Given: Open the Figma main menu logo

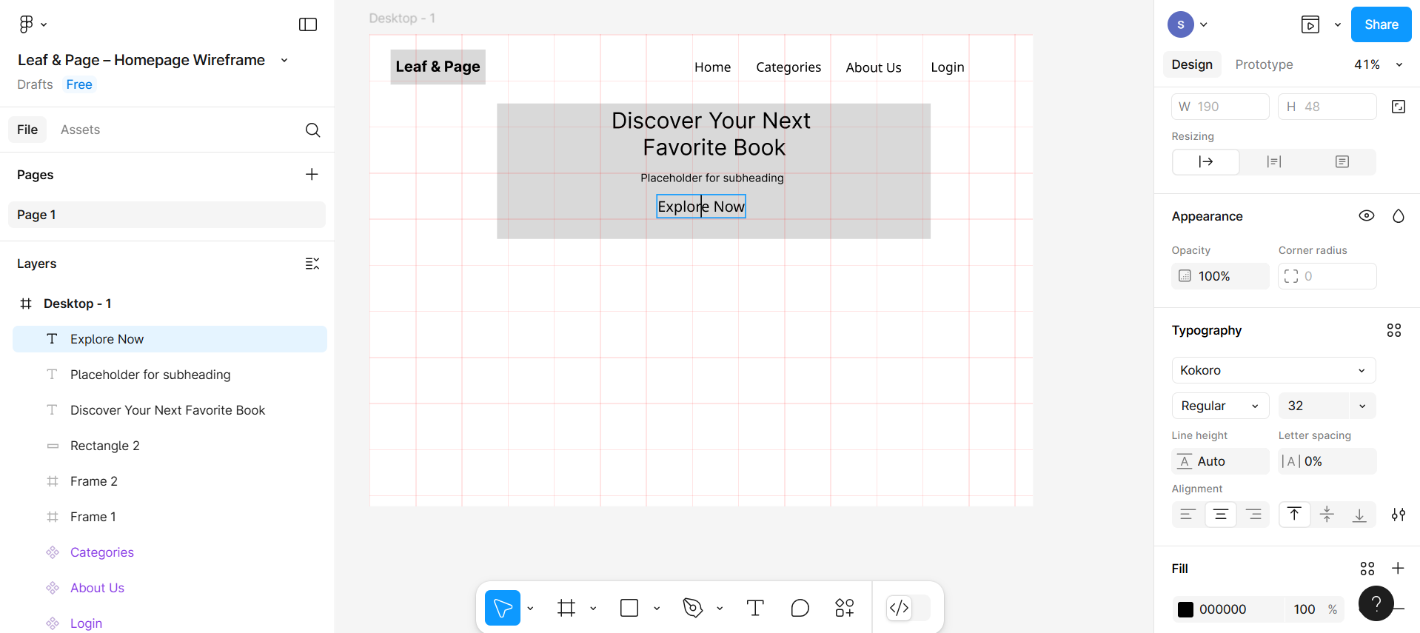Looking at the screenshot, I should (x=26, y=24).
